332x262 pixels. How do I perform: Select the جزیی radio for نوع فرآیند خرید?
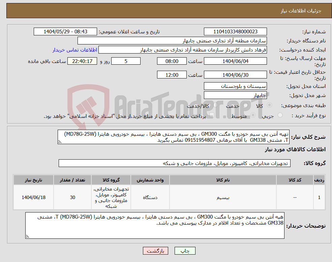[280, 115]
